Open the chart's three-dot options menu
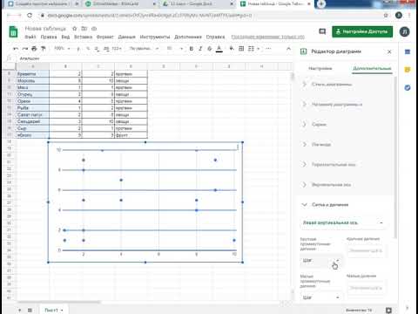This screenshot has width=418, height=314. tap(238, 147)
